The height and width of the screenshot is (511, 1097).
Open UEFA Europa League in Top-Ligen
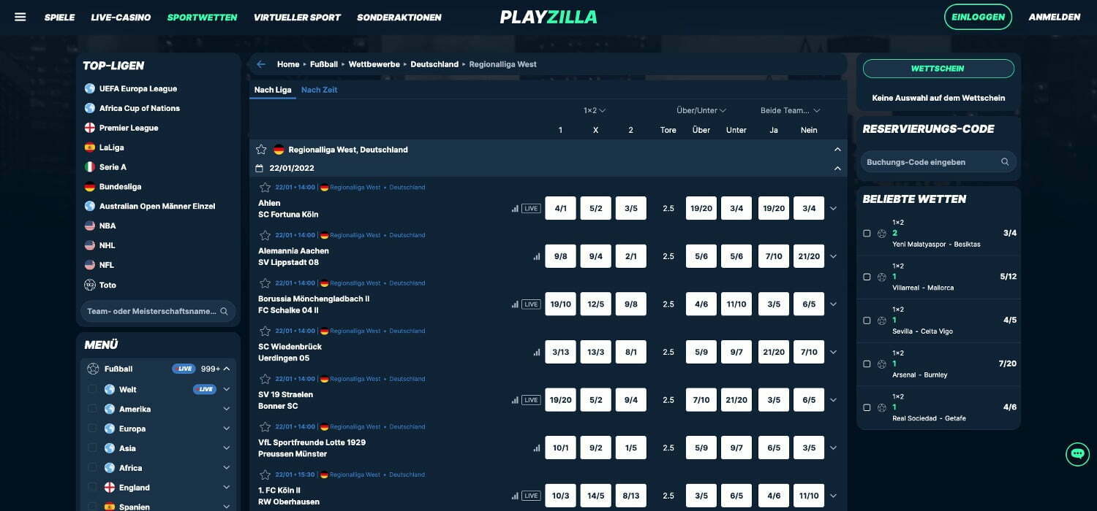pos(138,88)
